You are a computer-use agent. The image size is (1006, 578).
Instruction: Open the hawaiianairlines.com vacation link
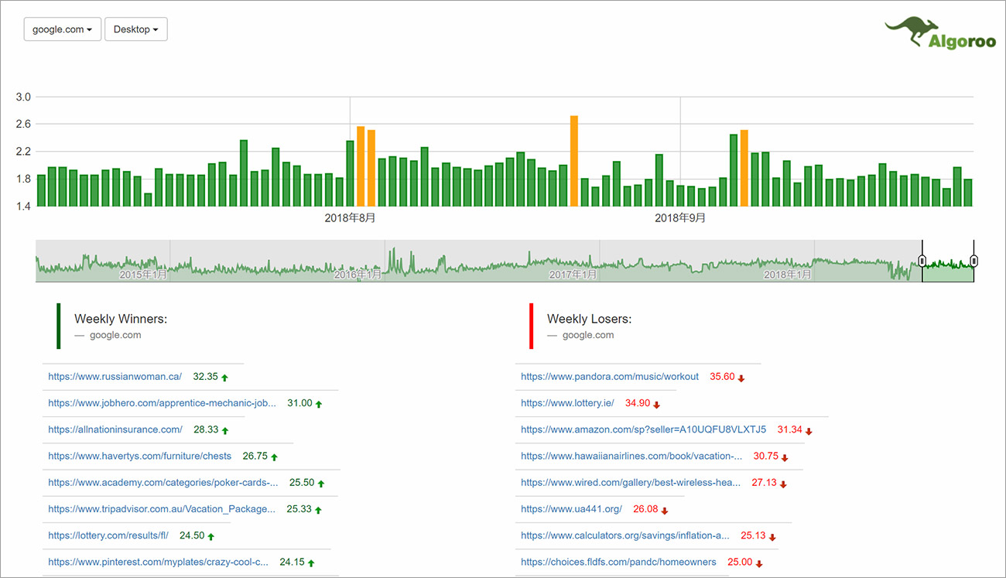pyautogui.click(x=631, y=456)
